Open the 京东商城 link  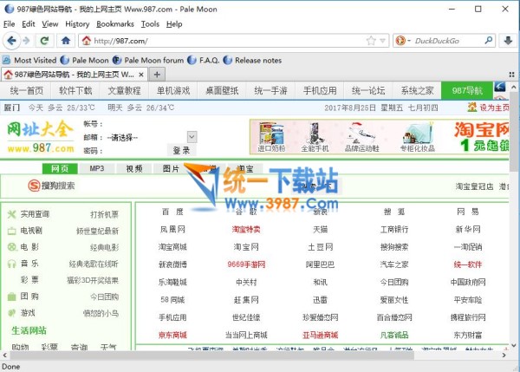(x=172, y=335)
